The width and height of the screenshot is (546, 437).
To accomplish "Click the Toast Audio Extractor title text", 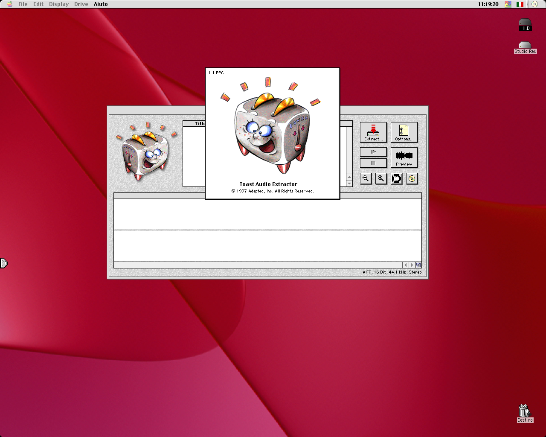I will pyautogui.click(x=268, y=184).
